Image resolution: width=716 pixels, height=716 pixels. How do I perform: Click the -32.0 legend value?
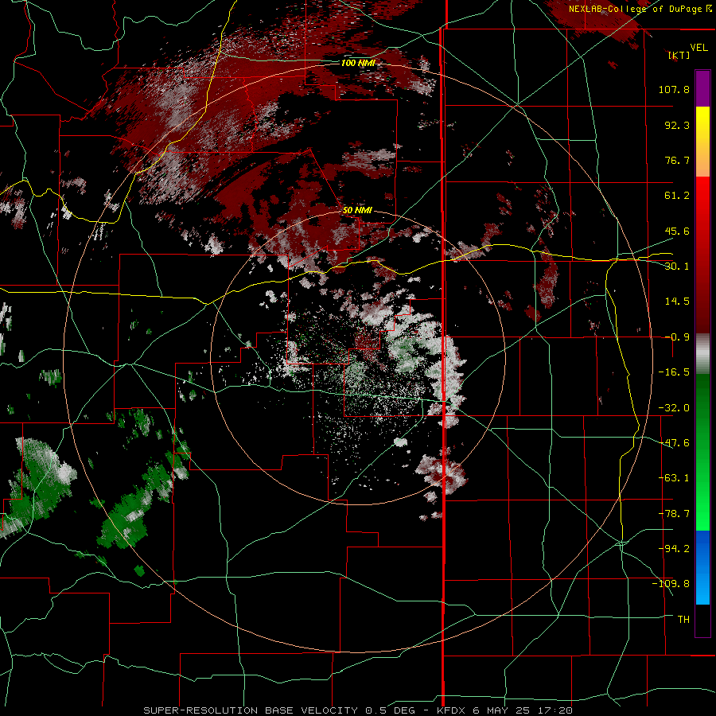click(674, 408)
